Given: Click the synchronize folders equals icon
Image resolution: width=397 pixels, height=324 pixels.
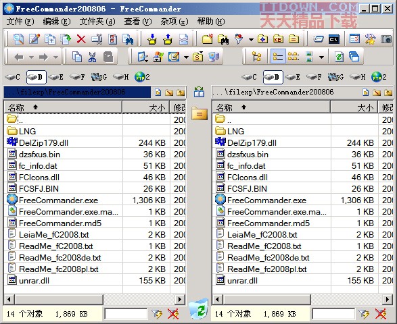Looking at the screenshot, I should [x=200, y=113].
